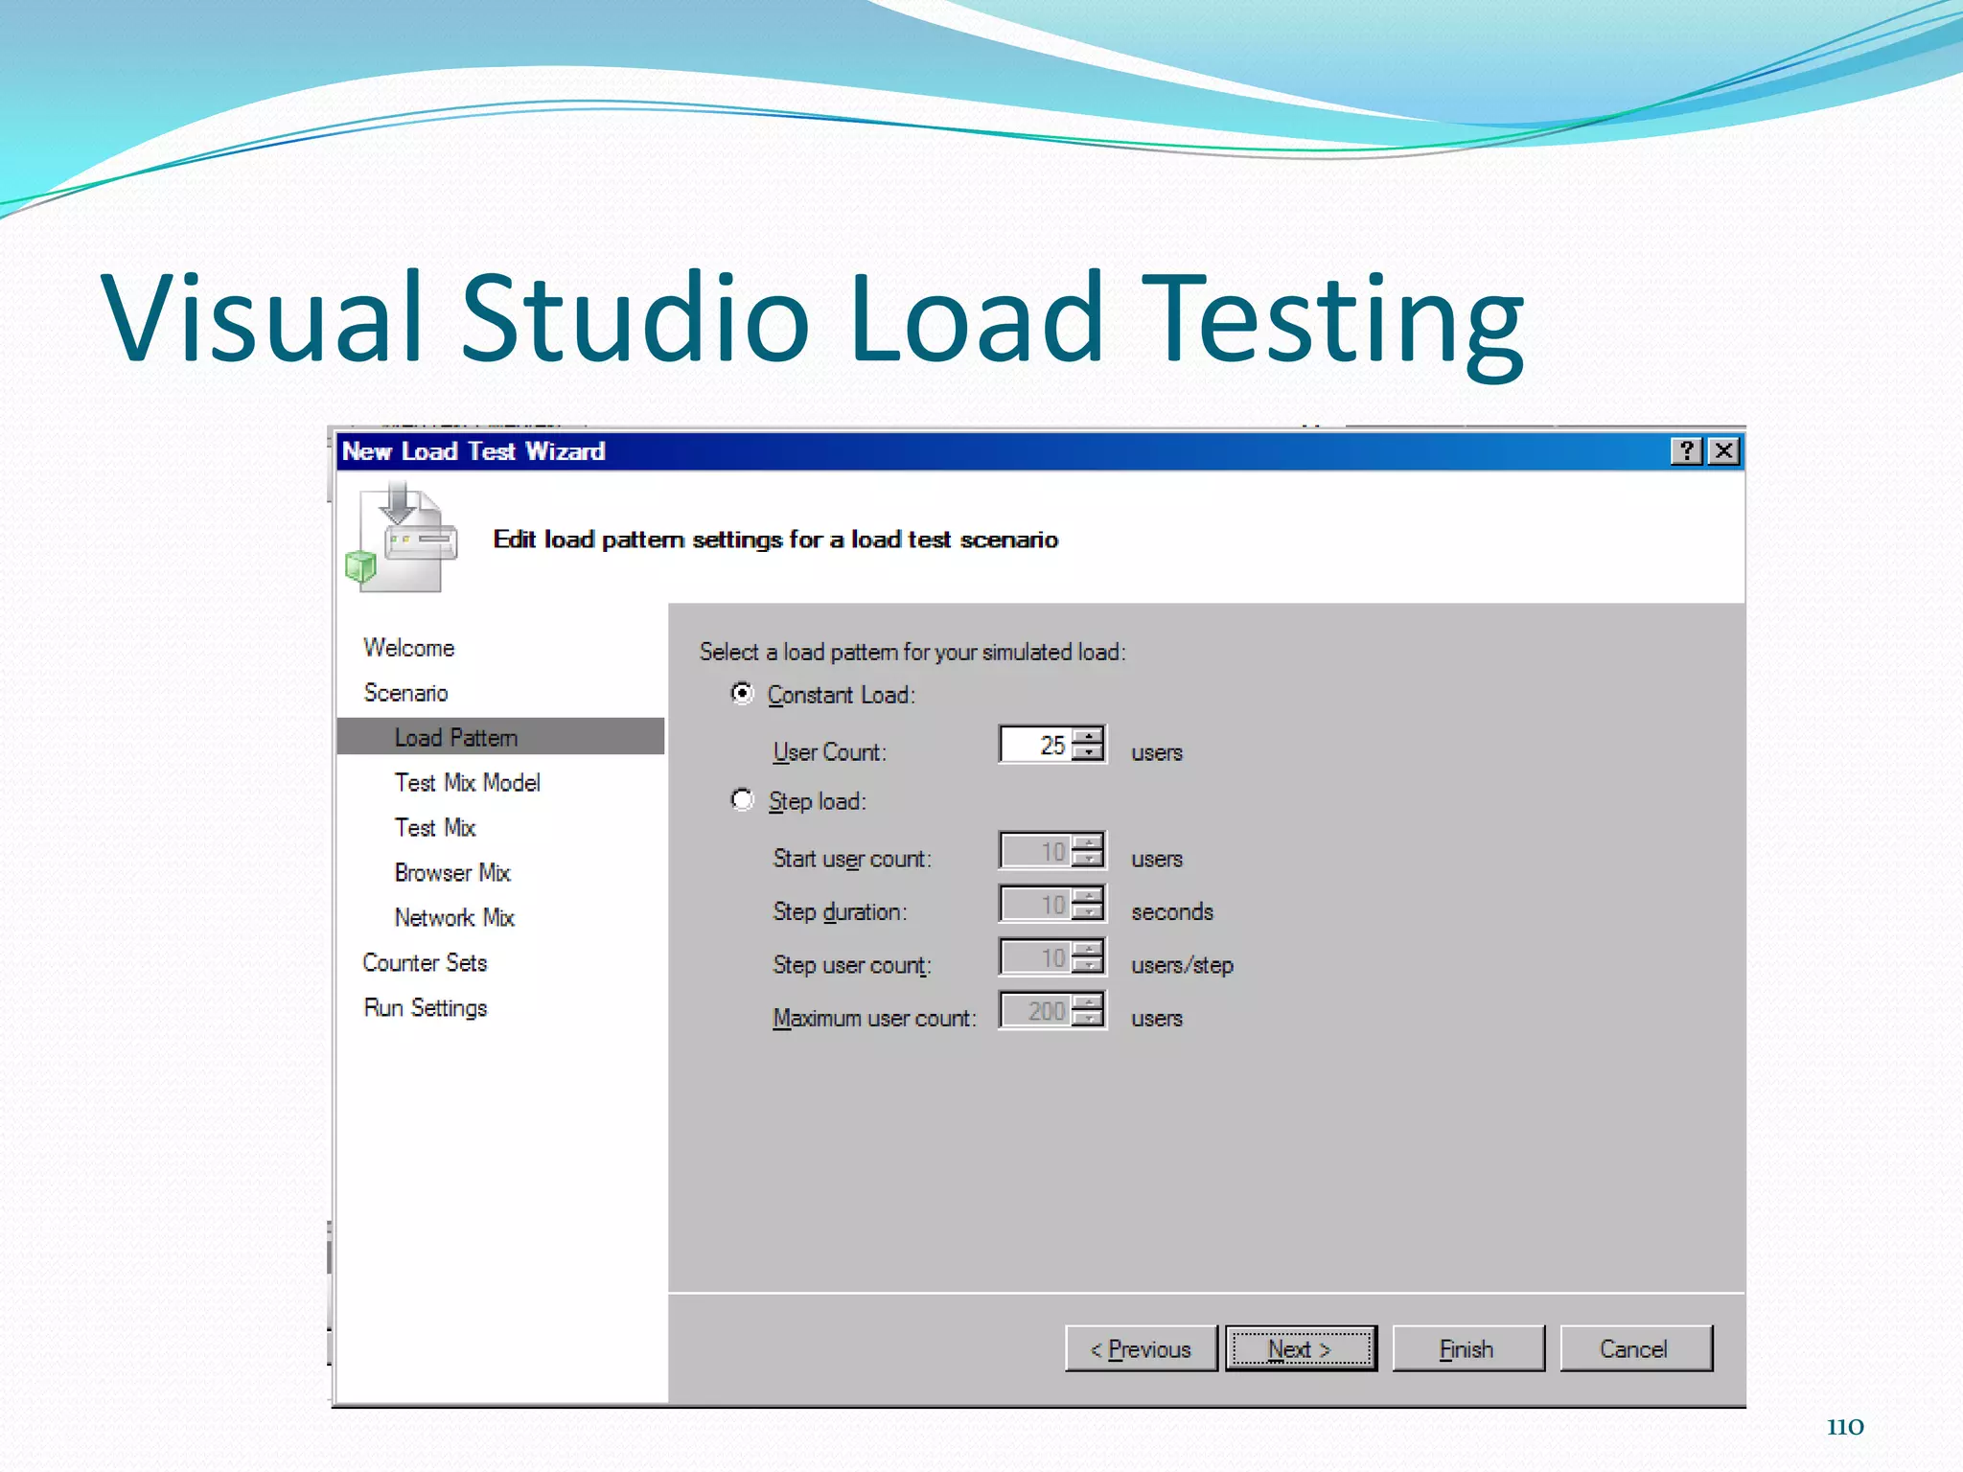
Task: Click the 'Select a load pattern' label
Action: point(912,652)
